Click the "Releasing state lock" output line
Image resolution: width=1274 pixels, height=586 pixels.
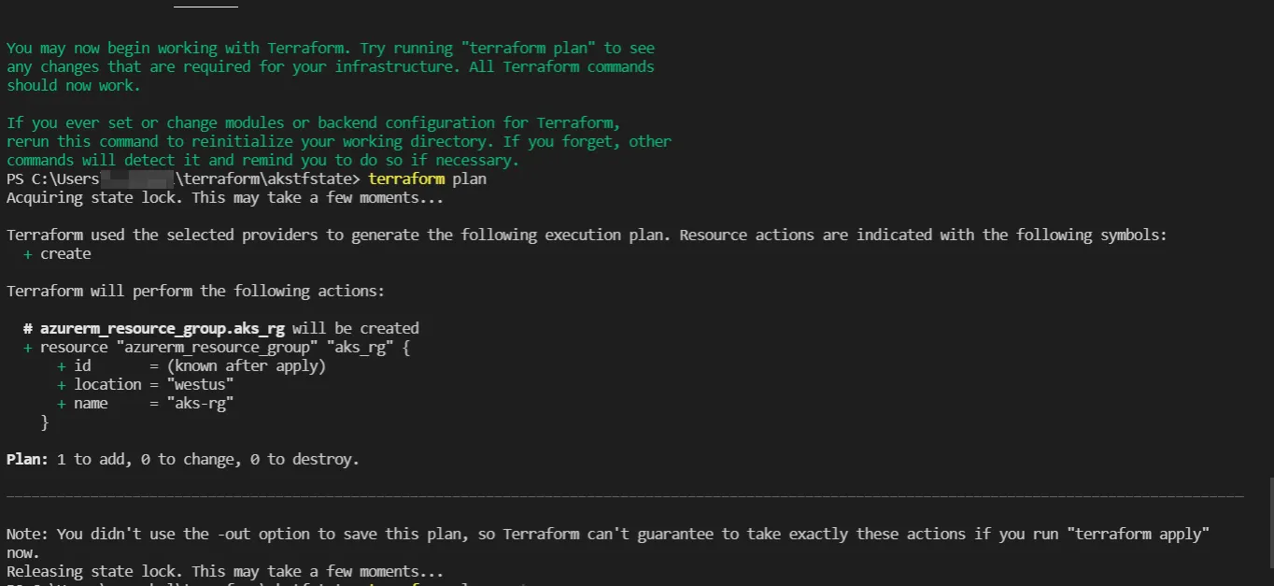(225, 571)
